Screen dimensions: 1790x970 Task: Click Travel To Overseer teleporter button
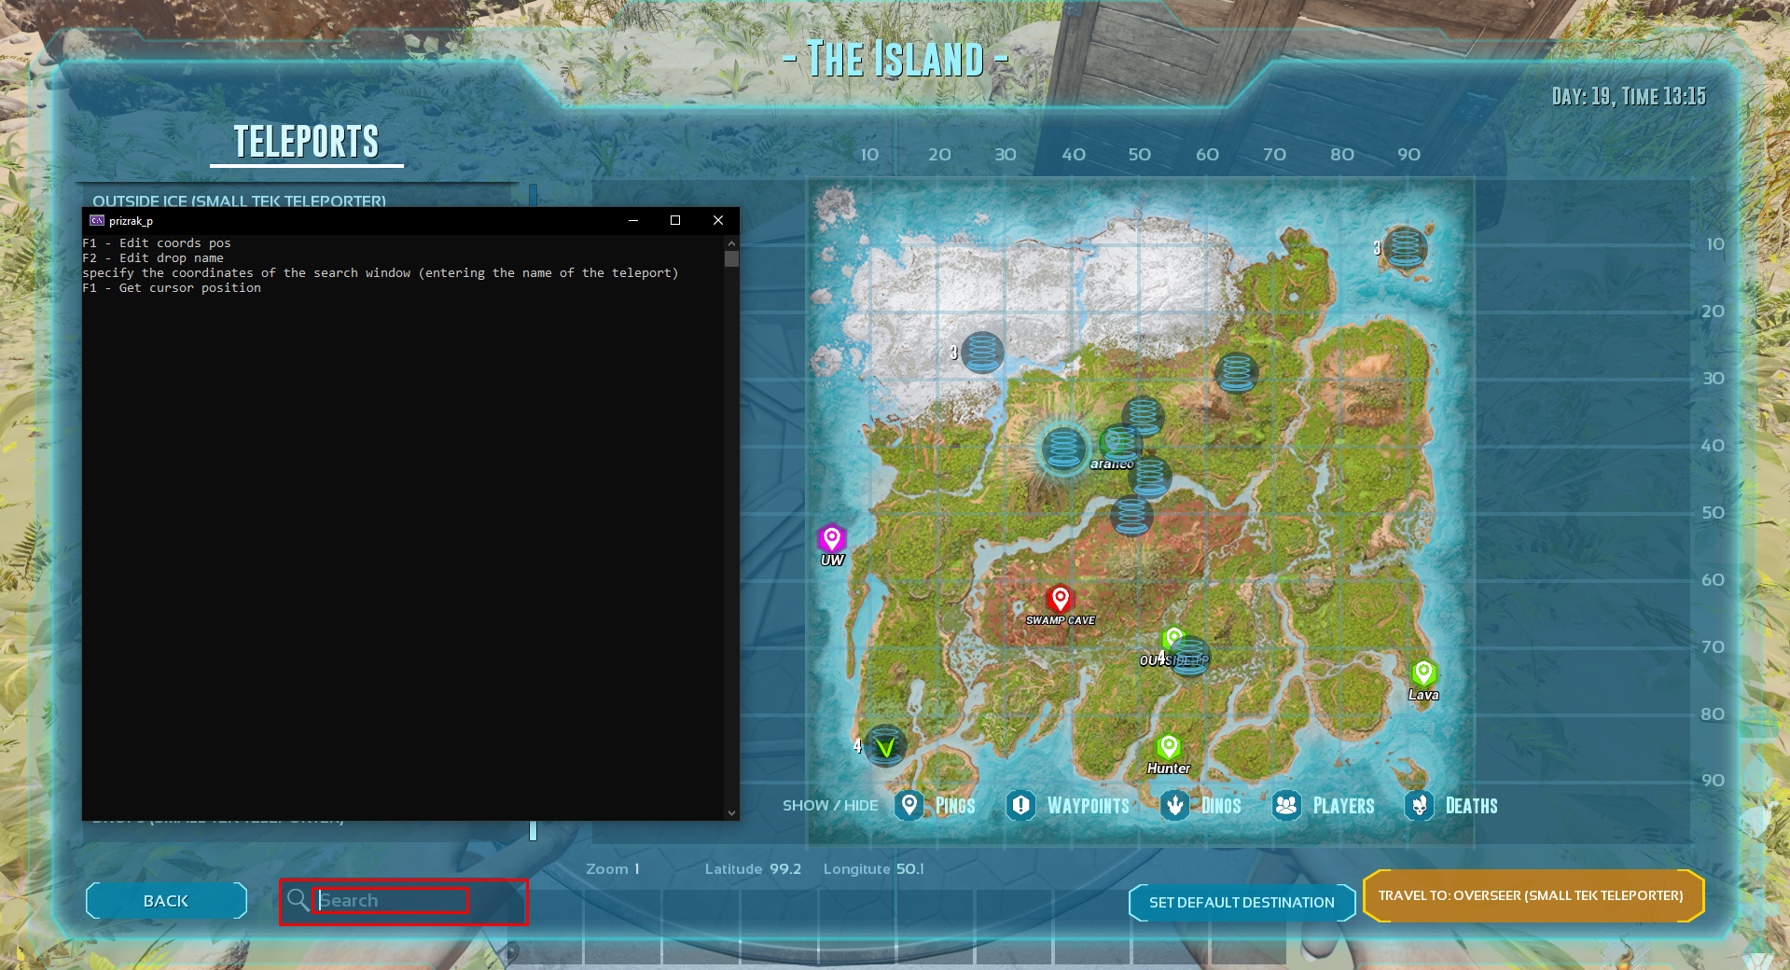[1533, 896]
